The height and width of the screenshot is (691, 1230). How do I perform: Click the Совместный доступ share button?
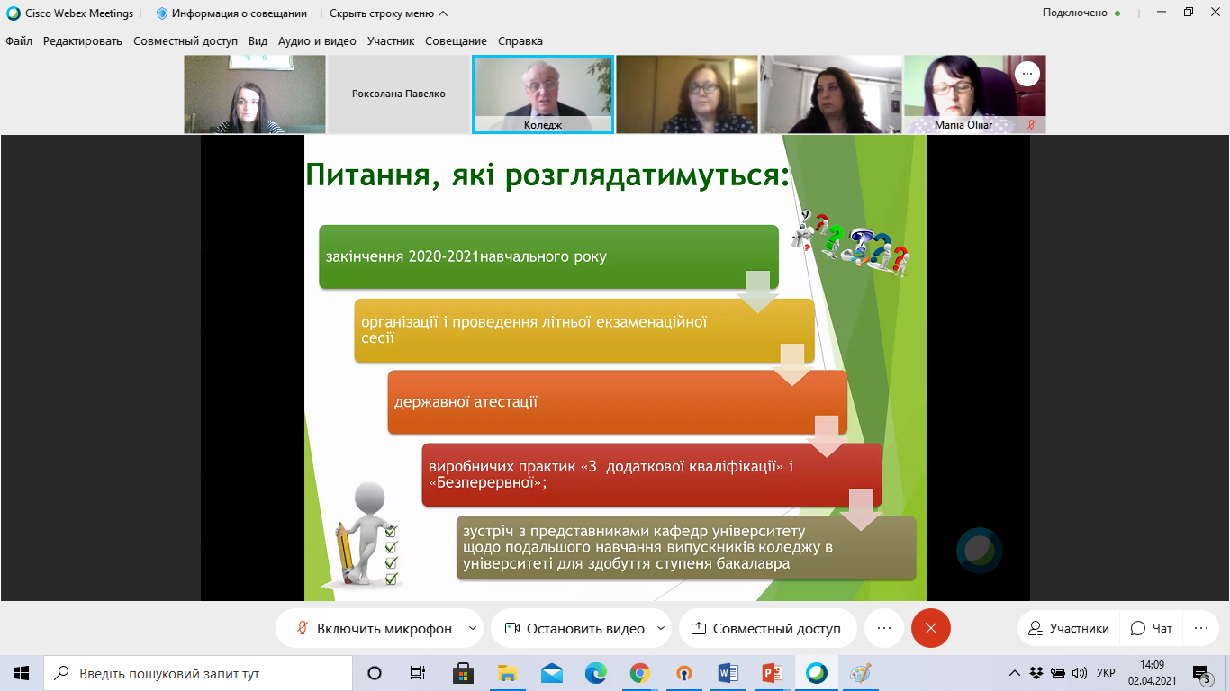(765, 628)
